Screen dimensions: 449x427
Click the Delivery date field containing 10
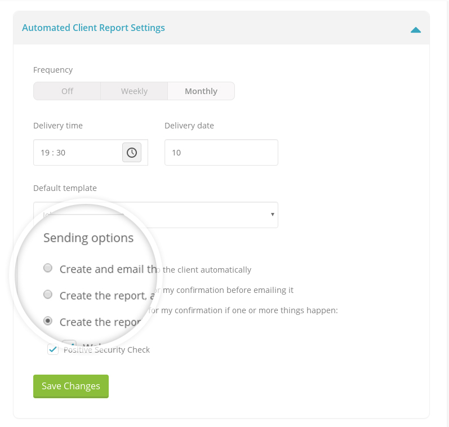click(x=221, y=153)
